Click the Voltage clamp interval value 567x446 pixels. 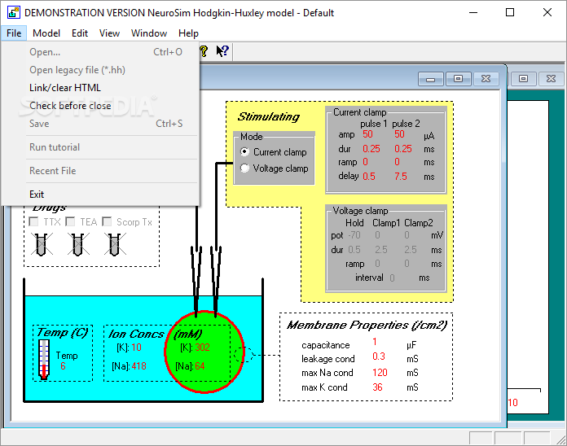[x=393, y=278]
